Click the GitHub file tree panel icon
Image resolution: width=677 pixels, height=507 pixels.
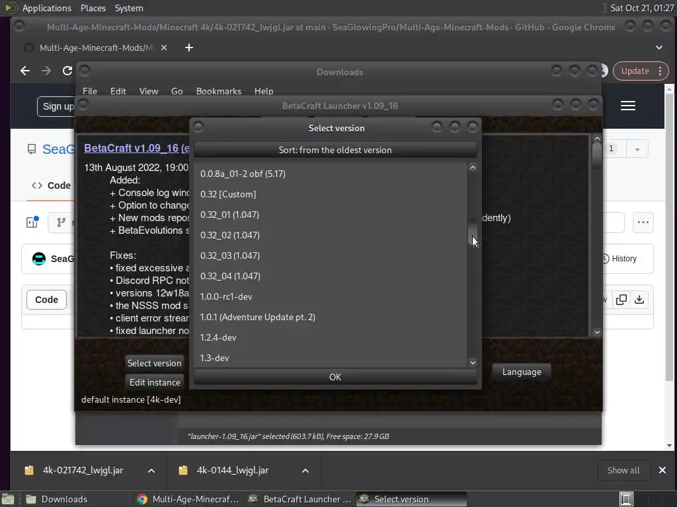[x=32, y=222]
